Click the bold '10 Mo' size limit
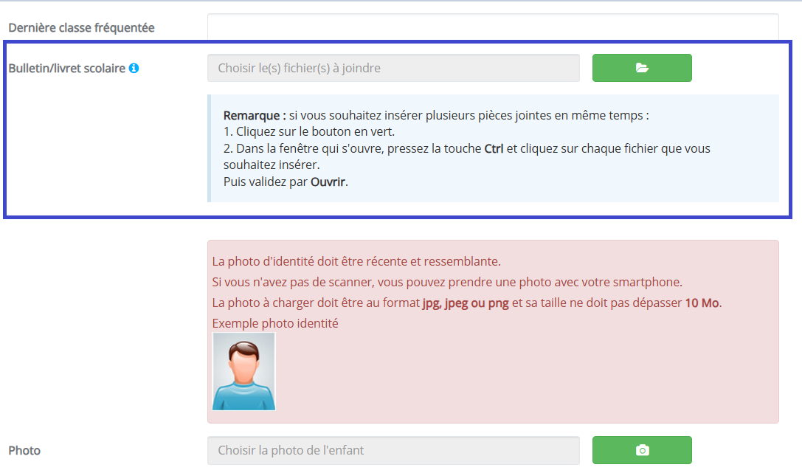802x473 pixels. pyautogui.click(x=702, y=303)
